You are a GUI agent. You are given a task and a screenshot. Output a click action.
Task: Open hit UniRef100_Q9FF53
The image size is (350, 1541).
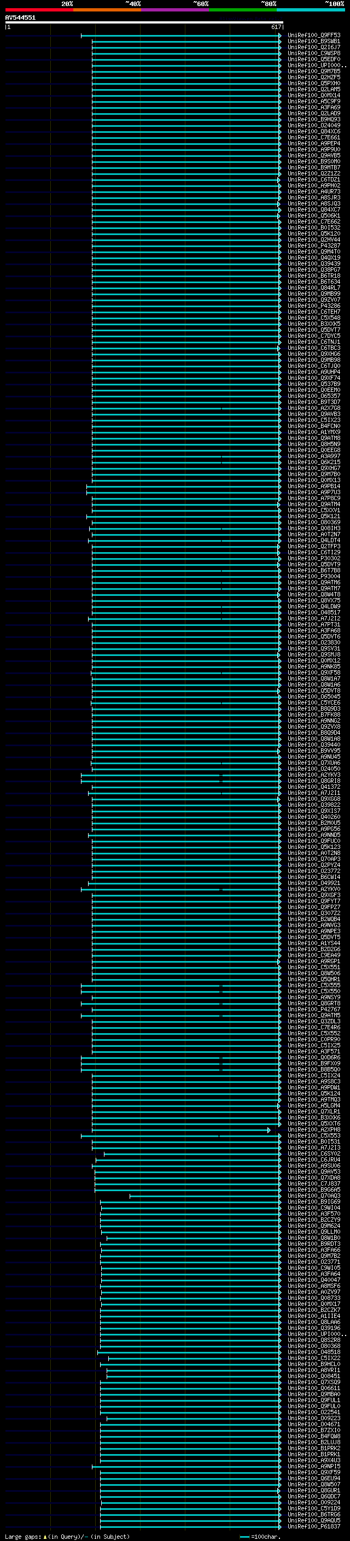point(314,36)
